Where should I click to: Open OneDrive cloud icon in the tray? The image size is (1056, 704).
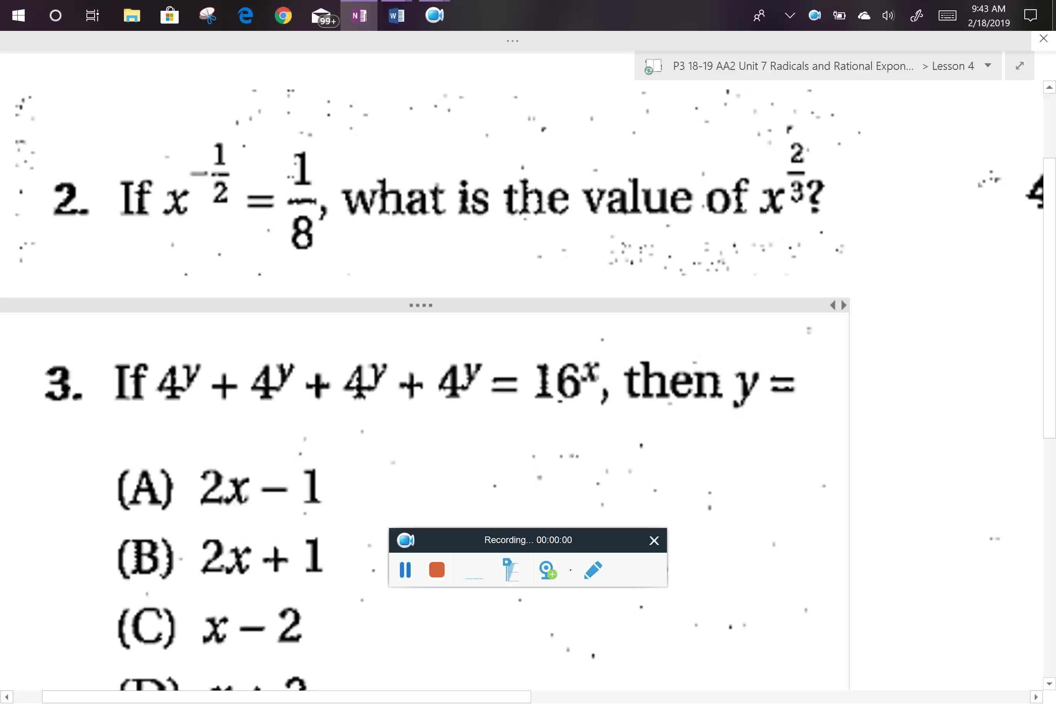click(864, 16)
